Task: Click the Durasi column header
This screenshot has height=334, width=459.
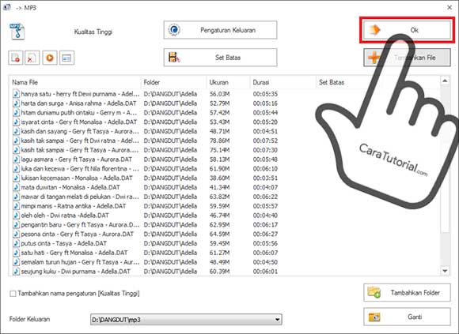Action: pos(283,82)
